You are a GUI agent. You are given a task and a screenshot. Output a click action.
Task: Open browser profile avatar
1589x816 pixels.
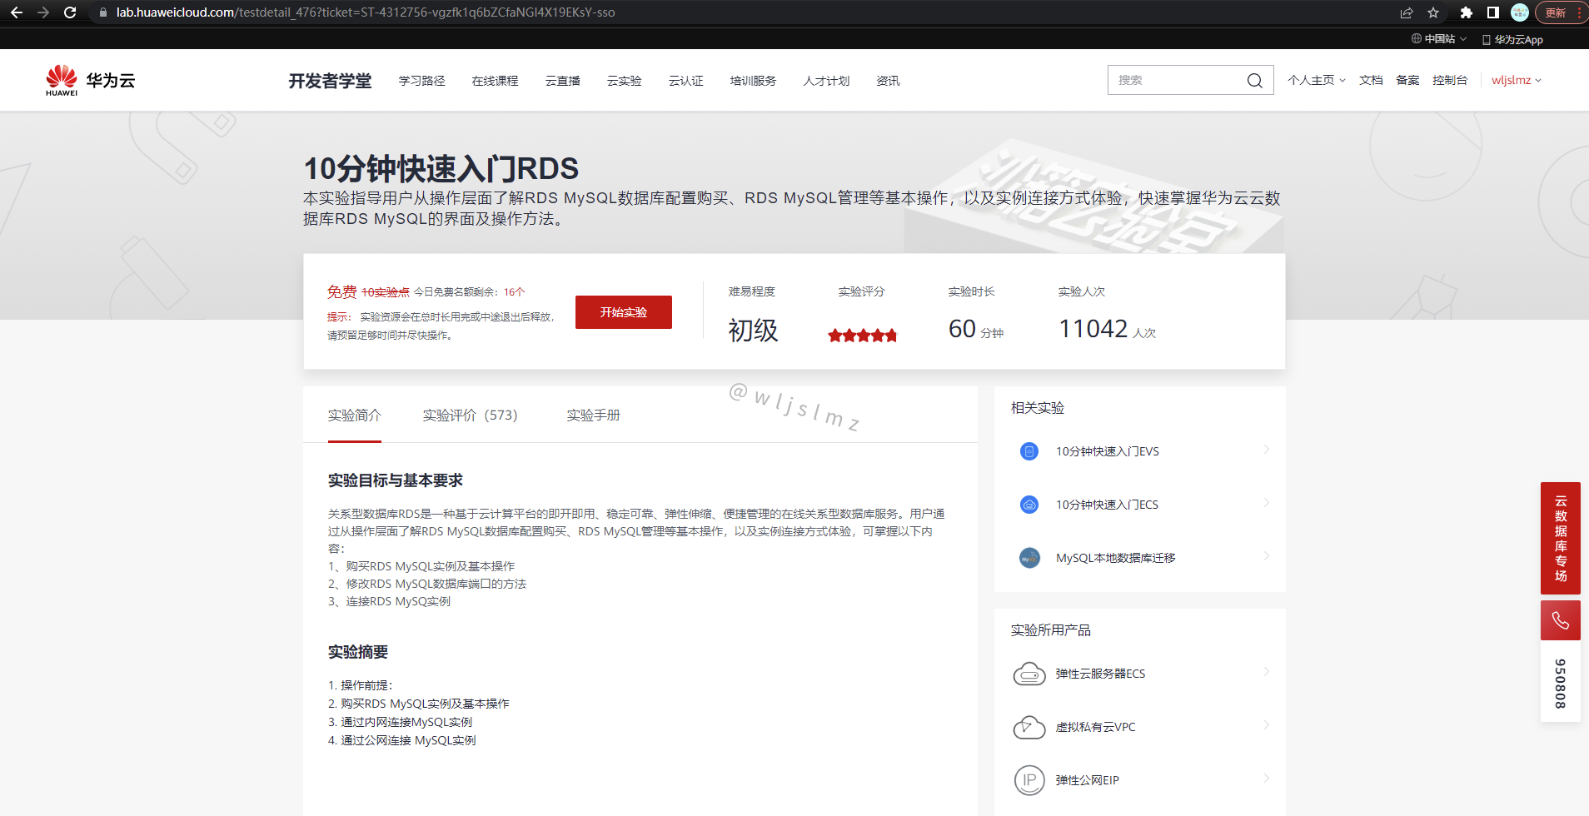coord(1520,12)
